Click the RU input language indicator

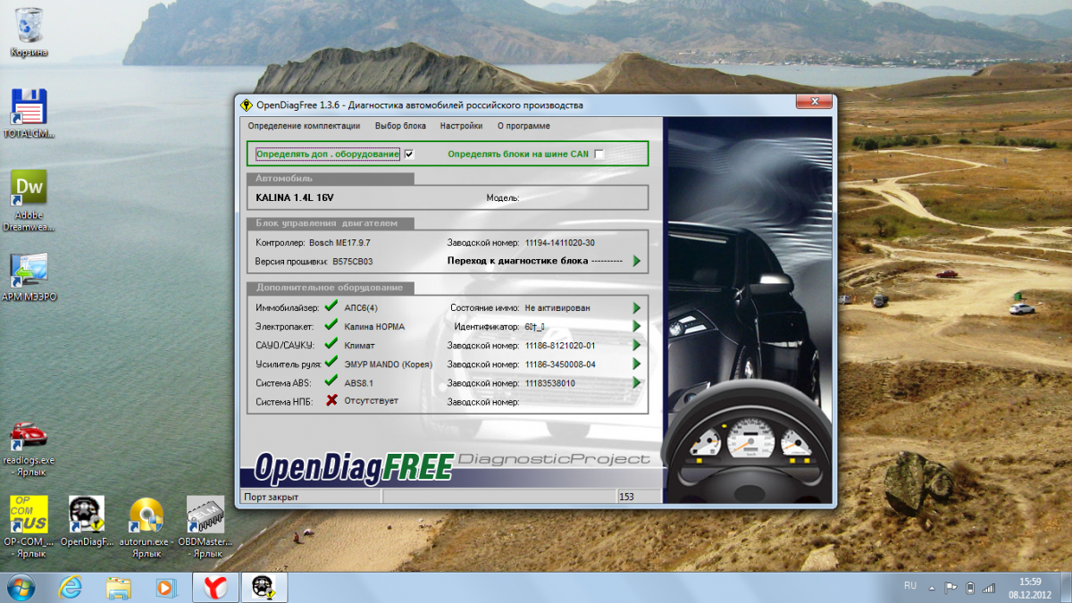(910, 585)
